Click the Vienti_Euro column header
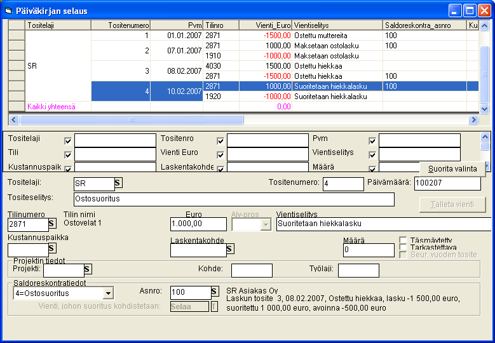The width and height of the screenshot is (495, 343). 266,25
